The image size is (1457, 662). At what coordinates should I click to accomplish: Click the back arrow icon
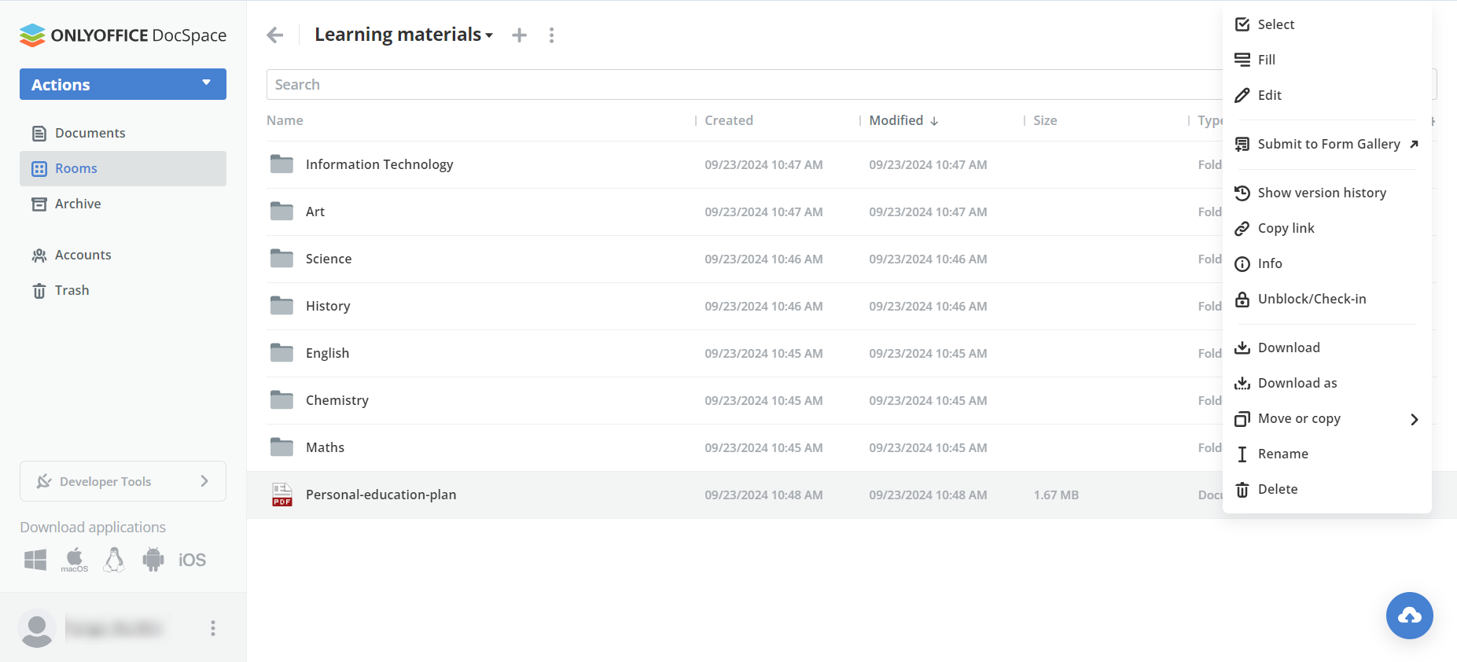point(274,35)
